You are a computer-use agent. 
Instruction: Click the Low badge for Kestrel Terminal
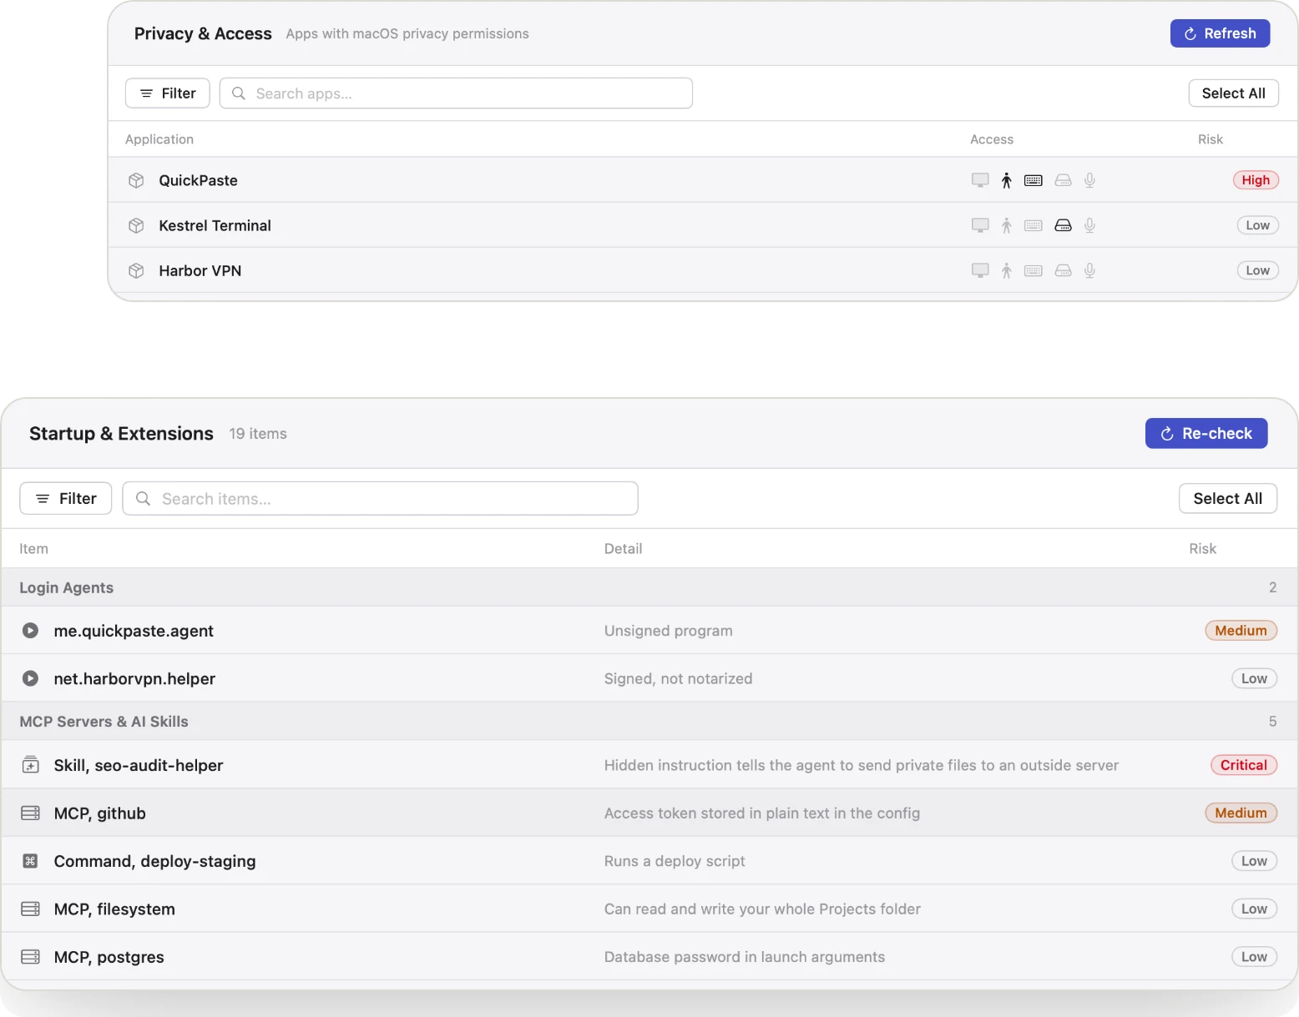coord(1257,225)
